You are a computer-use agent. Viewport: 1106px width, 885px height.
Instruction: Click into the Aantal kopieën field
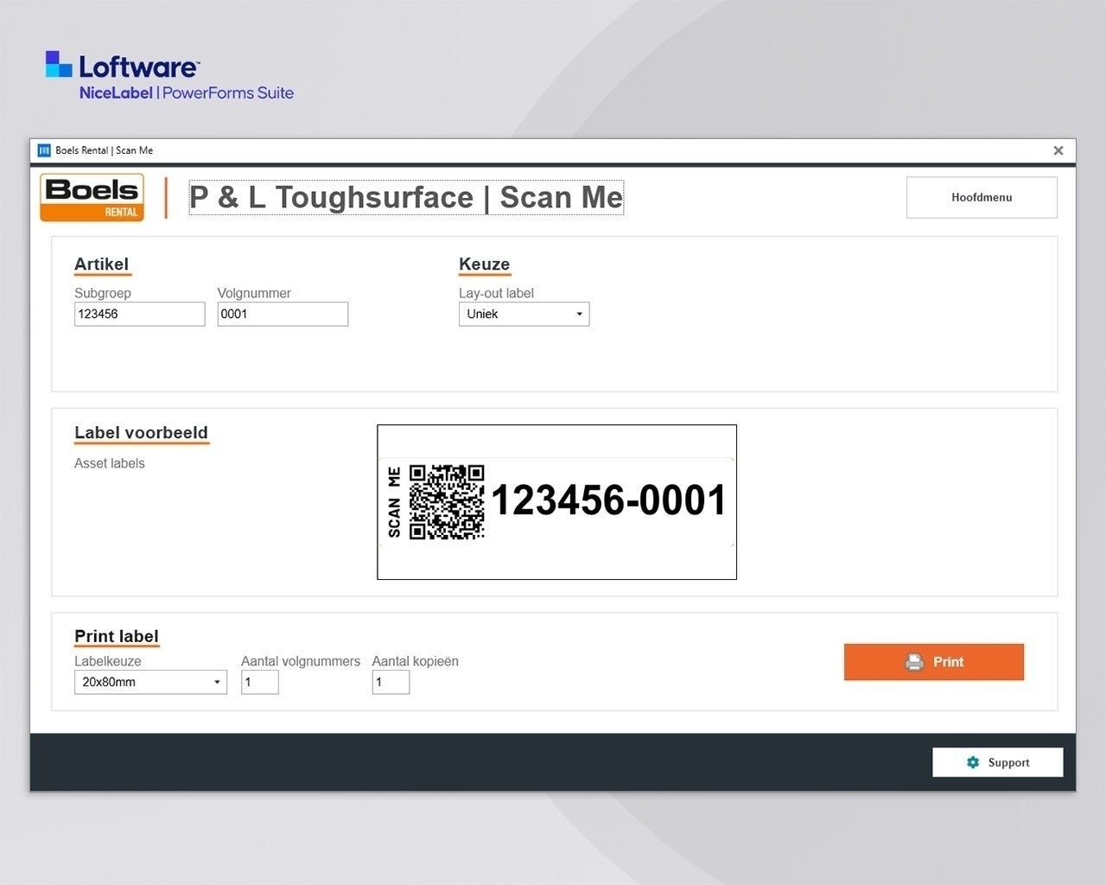coord(391,682)
